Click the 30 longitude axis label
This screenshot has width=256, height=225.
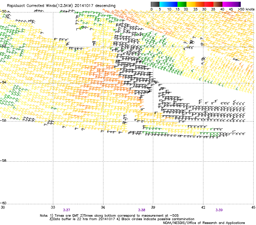(3, 207)
